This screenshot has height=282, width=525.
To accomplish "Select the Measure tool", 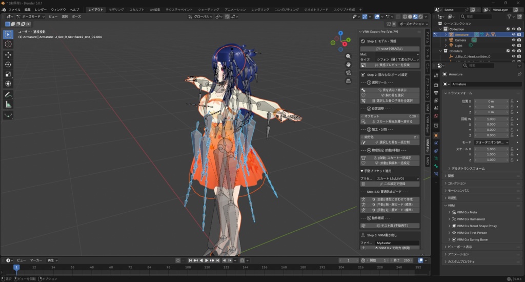I will click(8, 105).
